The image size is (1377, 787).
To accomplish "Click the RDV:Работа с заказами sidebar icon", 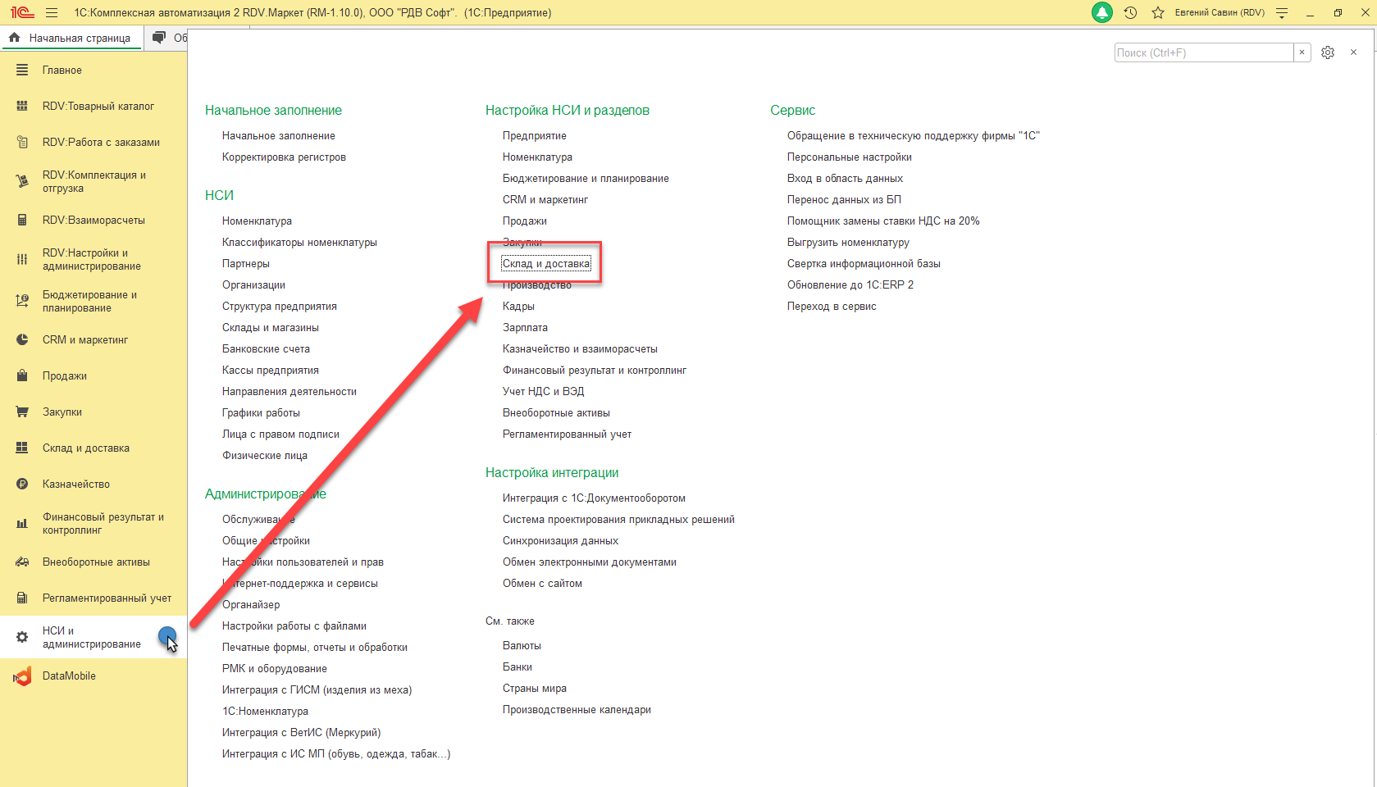I will click(22, 143).
